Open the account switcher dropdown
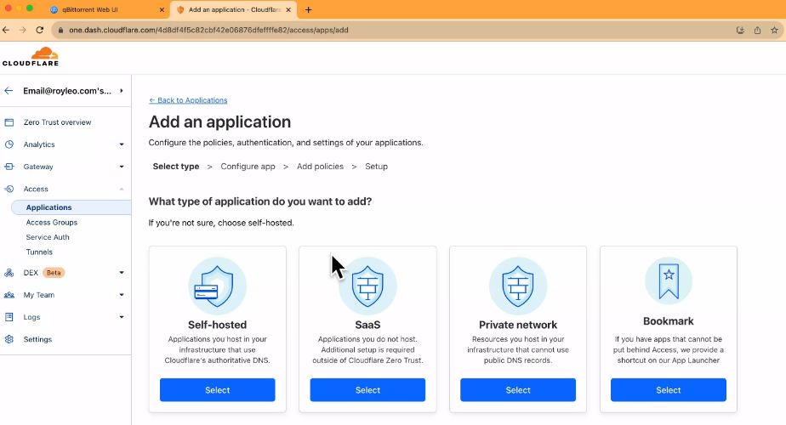786x425 pixels. click(122, 90)
